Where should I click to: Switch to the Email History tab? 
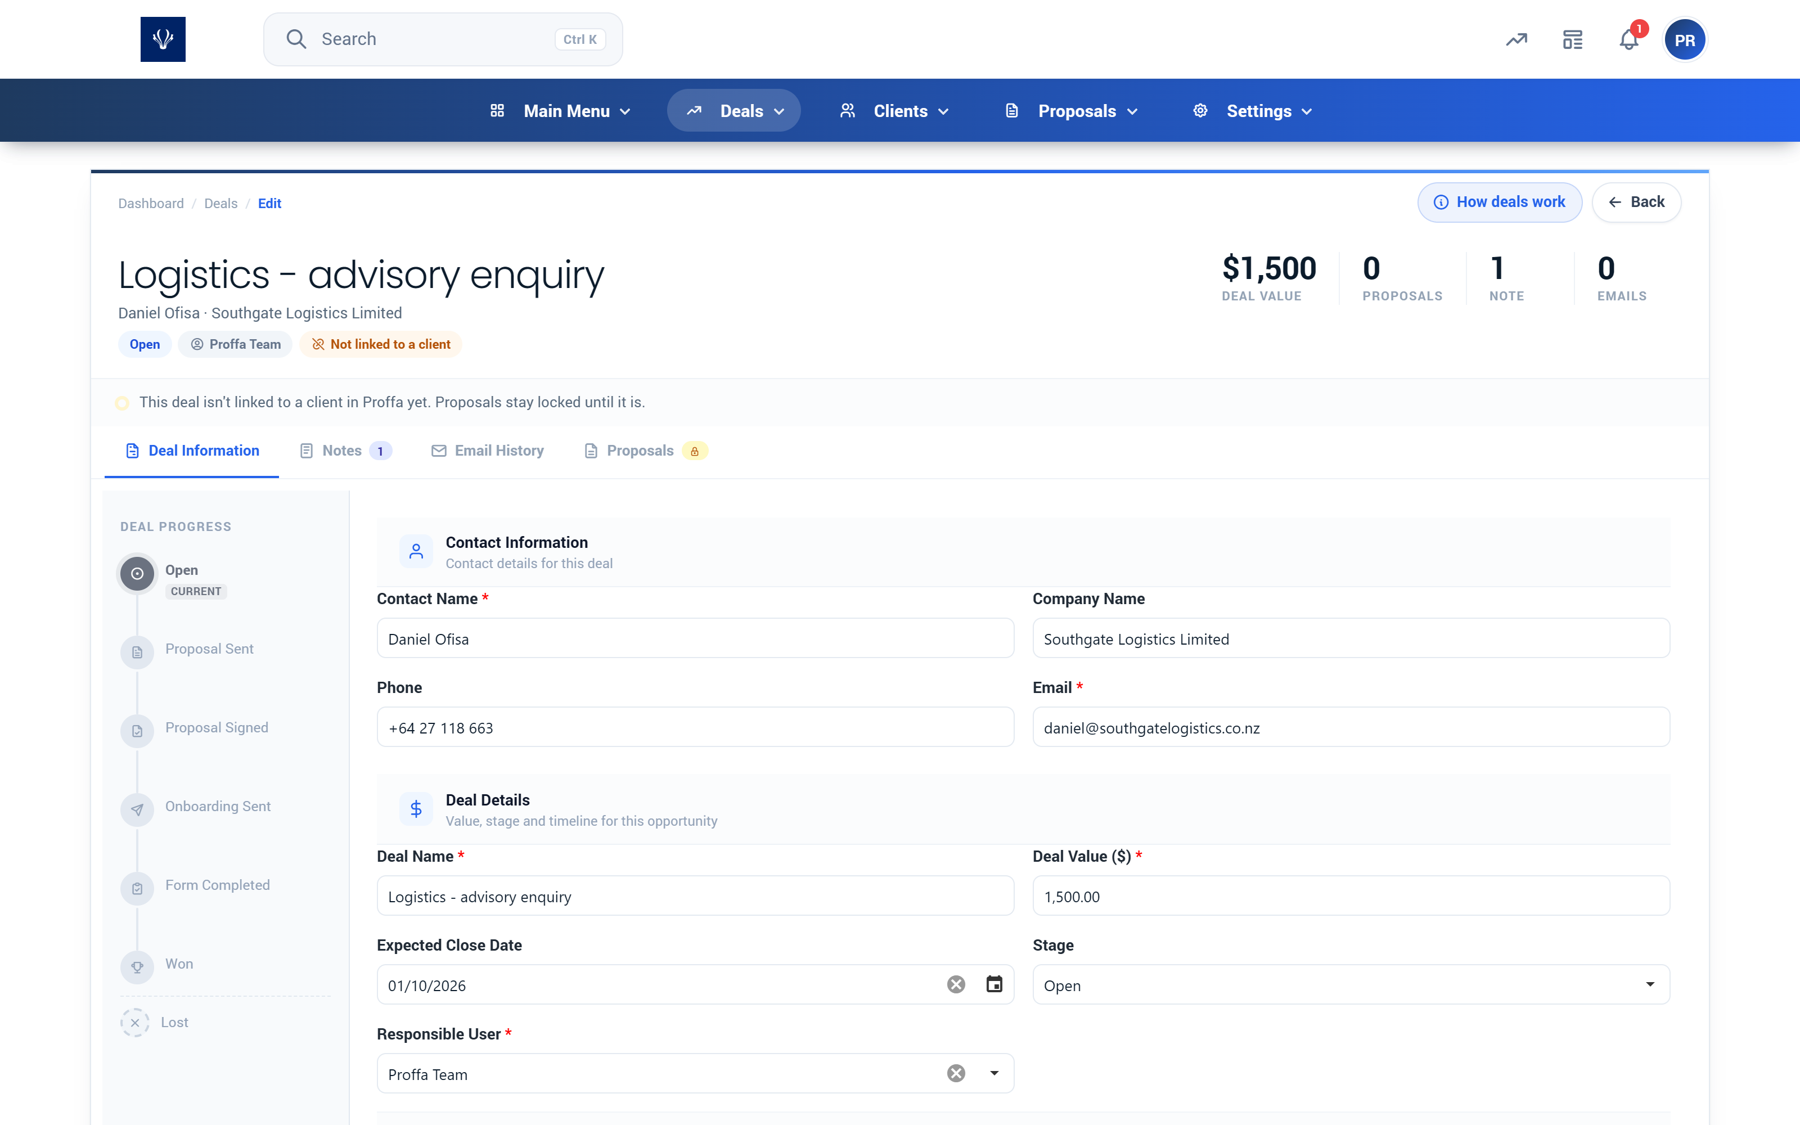click(488, 451)
